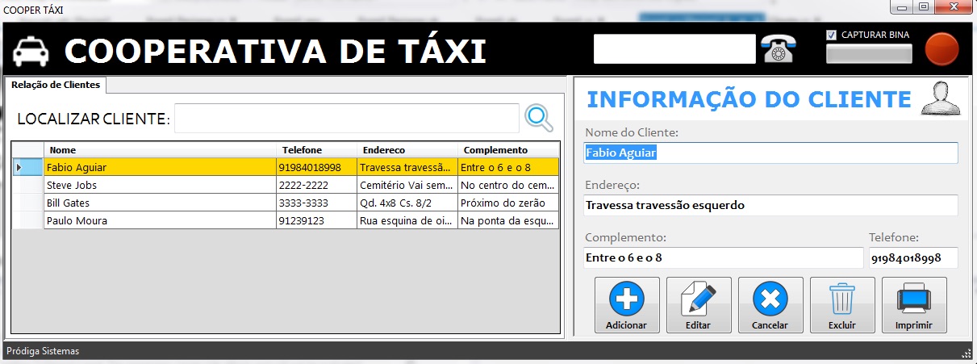Cancel the operation with Cancelar button
977x364 pixels.
pos(770,305)
